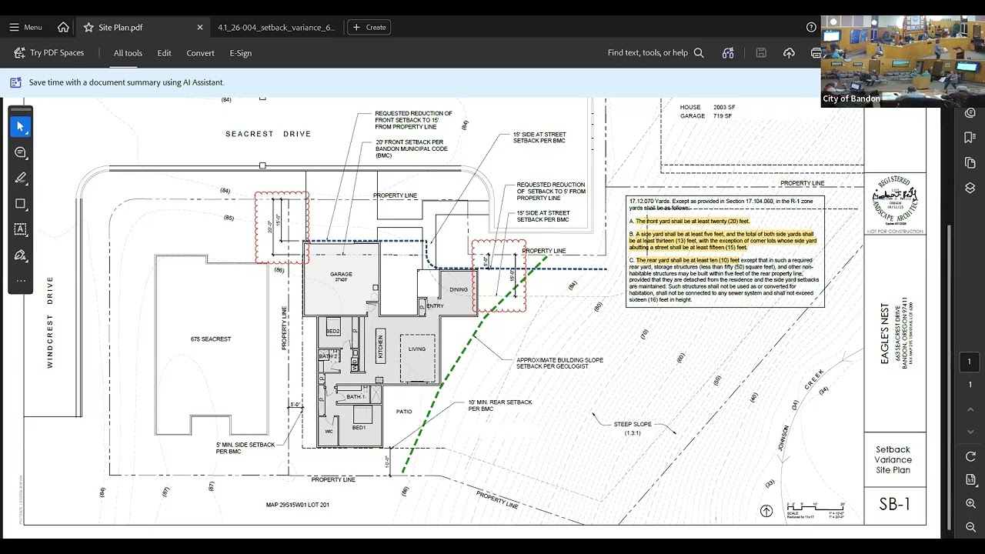Click the highlighted side yard regulation text
Screen dimensions: 985x554
[723, 241]
